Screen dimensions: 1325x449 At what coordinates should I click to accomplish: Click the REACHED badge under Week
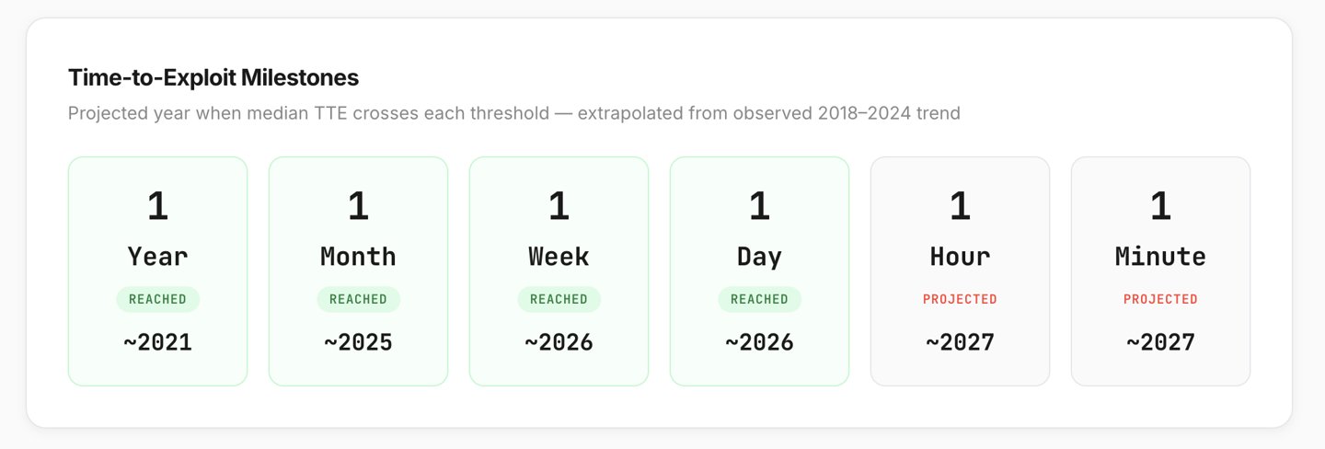click(559, 299)
